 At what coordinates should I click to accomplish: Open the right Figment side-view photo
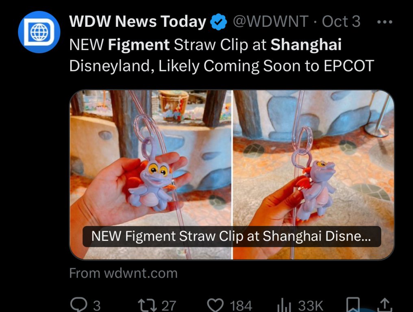point(314,175)
